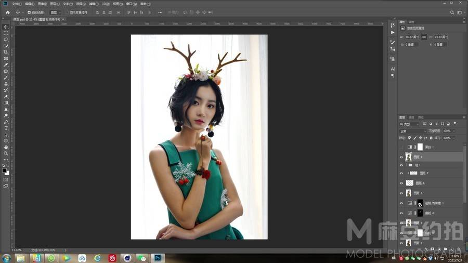Open the opacity dropdown arrow
Image resolution: width=468 pixels, height=263 pixels.
pyautogui.click(x=454, y=131)
